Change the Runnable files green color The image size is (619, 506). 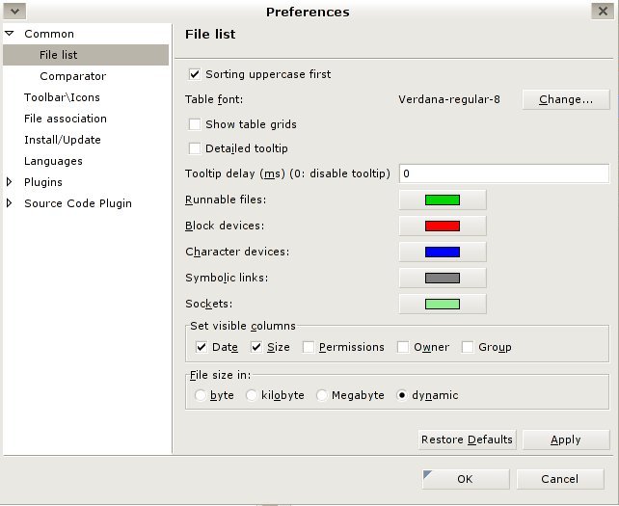443,200
